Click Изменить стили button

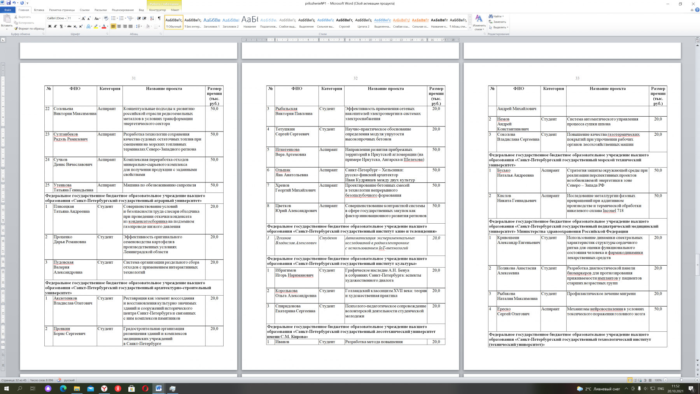coord(479,23)
